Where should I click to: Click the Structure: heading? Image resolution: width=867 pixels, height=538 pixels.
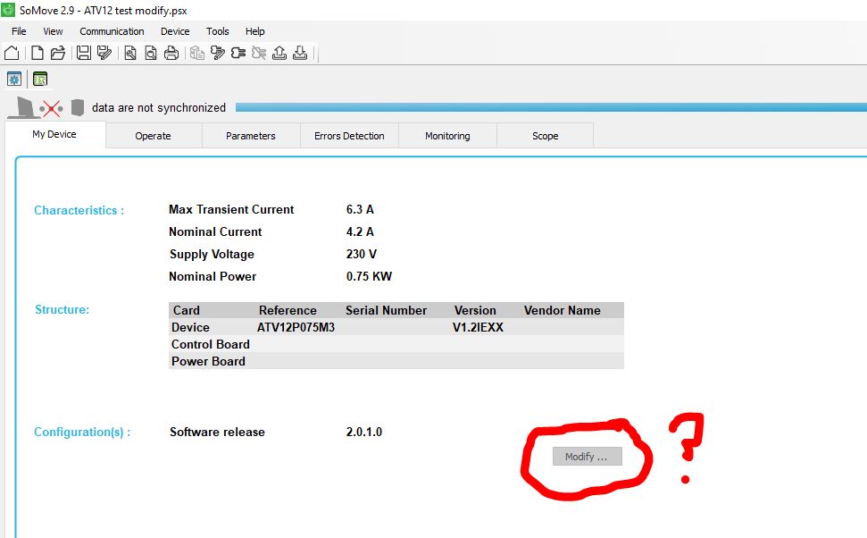point(62,309)
